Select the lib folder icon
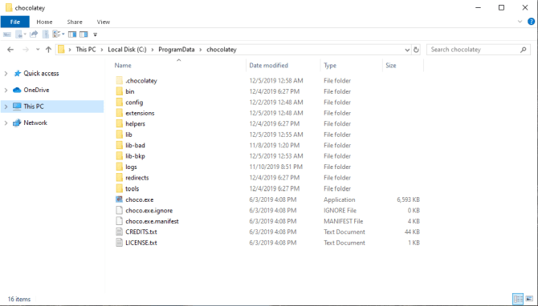This screenshot has width=538, height=306. (119, 135)
